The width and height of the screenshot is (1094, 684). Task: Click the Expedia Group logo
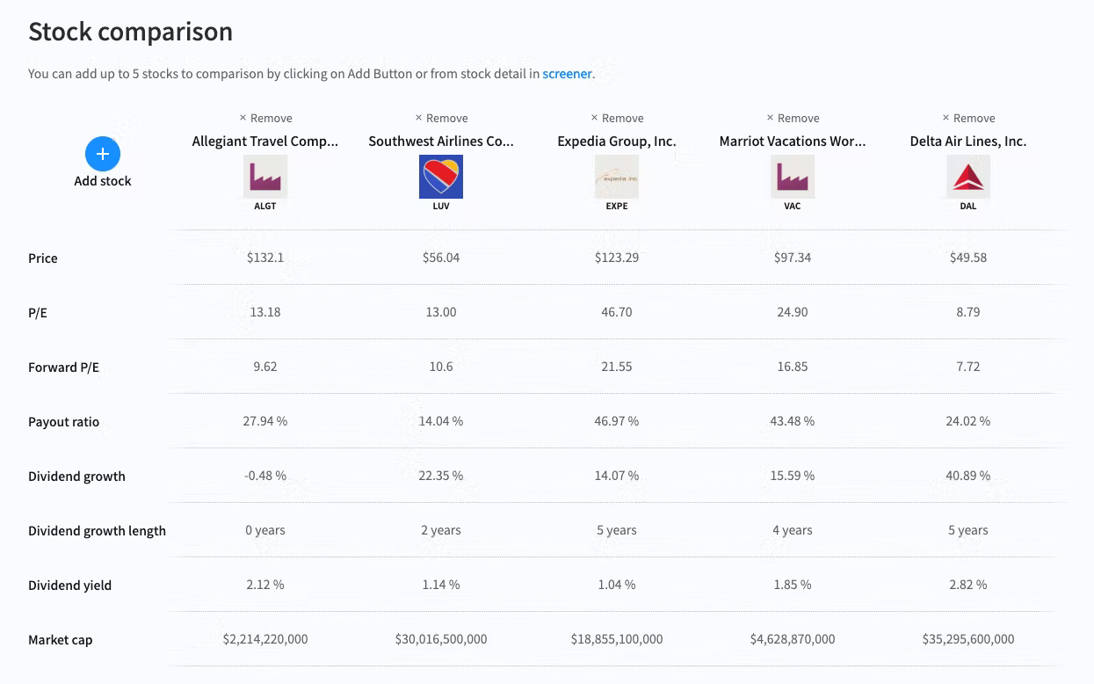pyautogui.click(x=617, y=177)
